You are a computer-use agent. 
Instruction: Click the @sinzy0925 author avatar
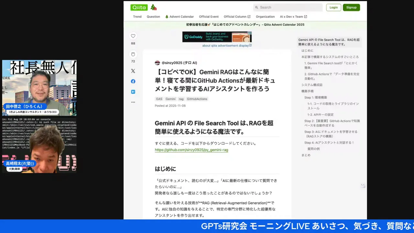(x=158, y=62)
